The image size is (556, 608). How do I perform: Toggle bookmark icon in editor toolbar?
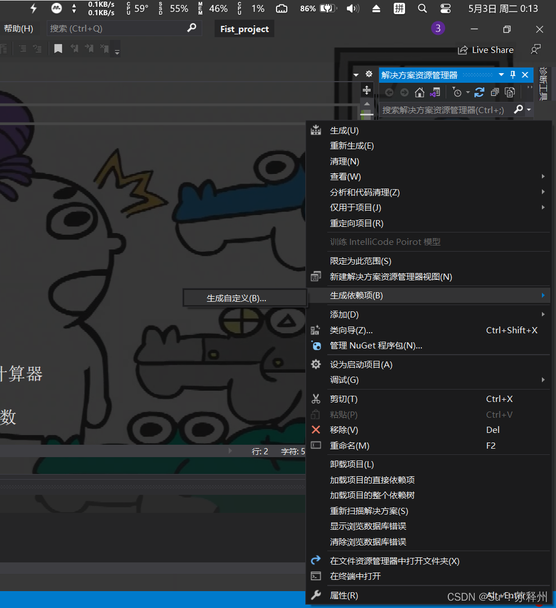(58, 48)
